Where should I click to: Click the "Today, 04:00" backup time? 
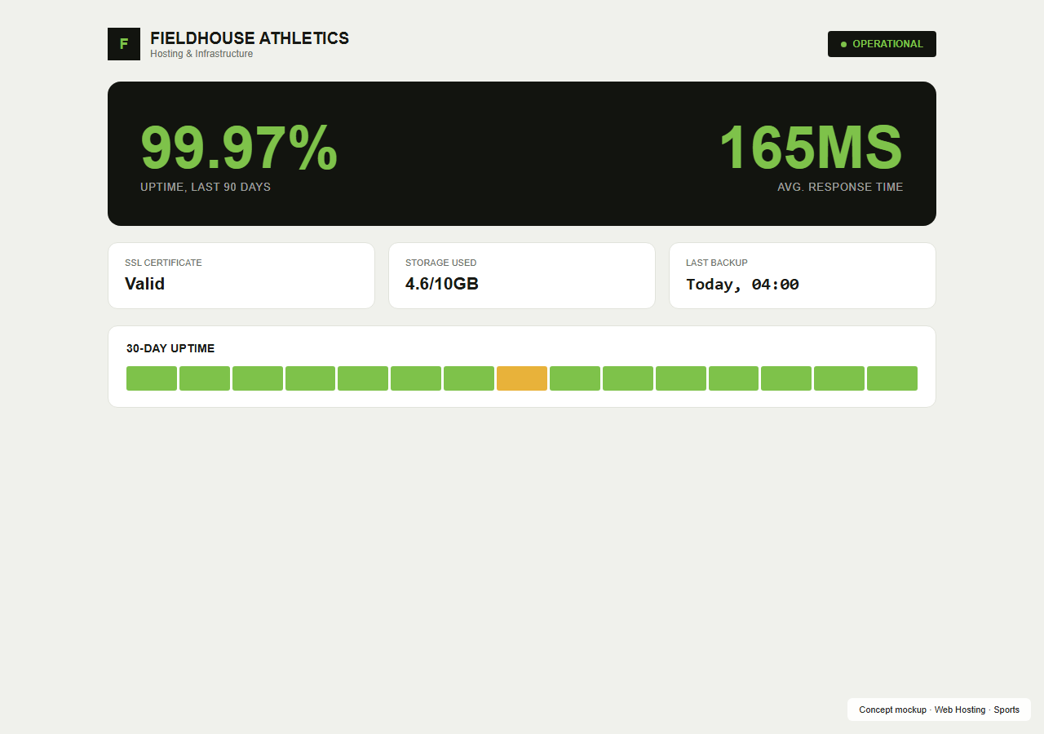[x=742, y=285]
